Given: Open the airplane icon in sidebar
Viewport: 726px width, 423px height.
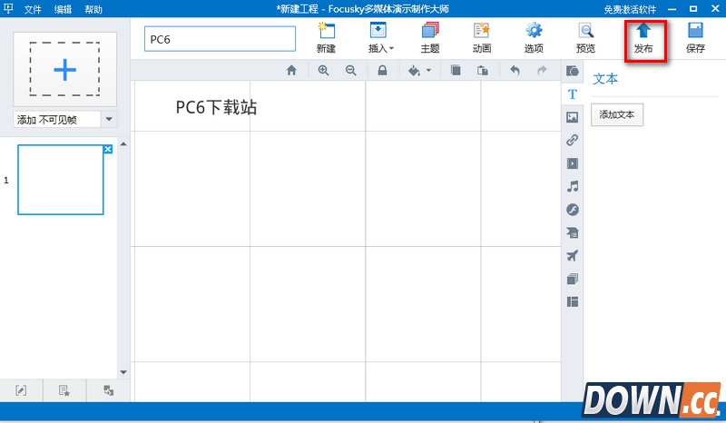Looking at the screenshot, I should click(x=573, y=256).
